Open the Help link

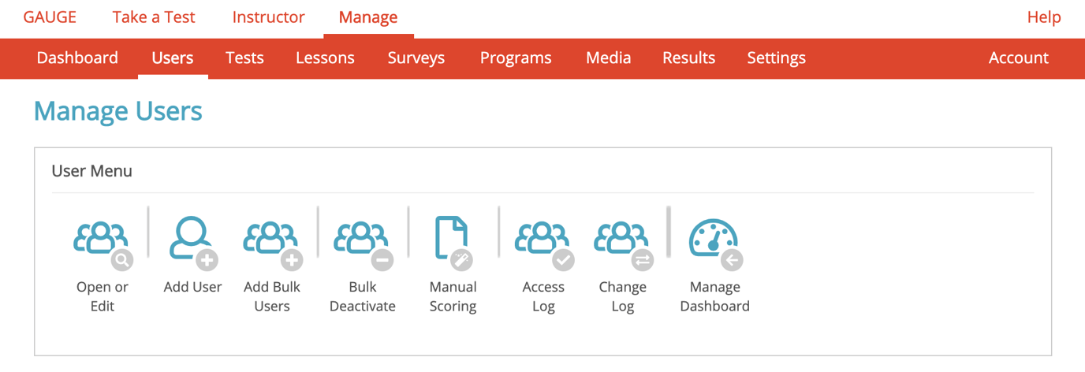[x=1044, y=17]
